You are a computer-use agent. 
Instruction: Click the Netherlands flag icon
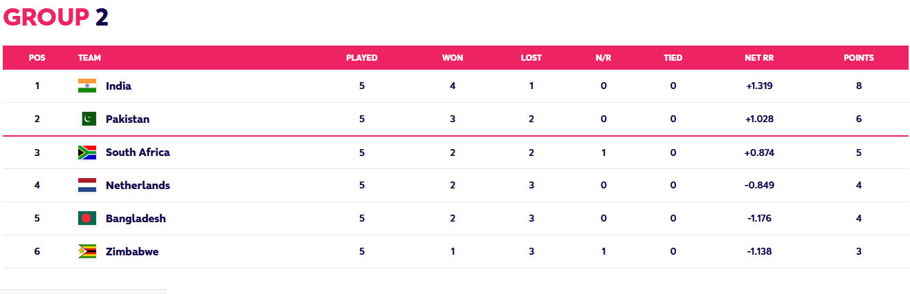pos(87,185)
